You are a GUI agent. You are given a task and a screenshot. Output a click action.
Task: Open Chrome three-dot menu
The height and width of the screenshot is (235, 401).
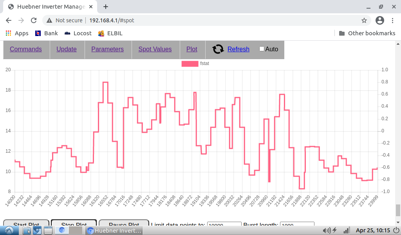tap(393, 20)
